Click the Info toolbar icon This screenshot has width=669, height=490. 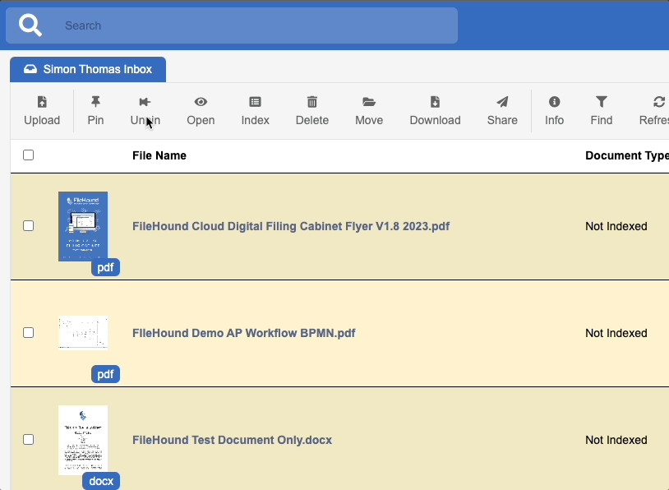[554, 102]
